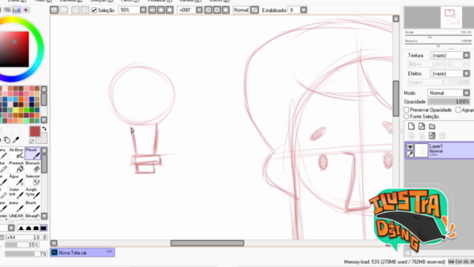
Task: Select the Borrach eraser tool
Action: tap(33, 166)
